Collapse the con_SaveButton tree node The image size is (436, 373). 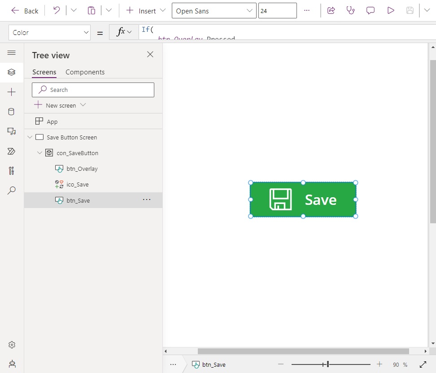pyautogui.click(x=39, y=153)
